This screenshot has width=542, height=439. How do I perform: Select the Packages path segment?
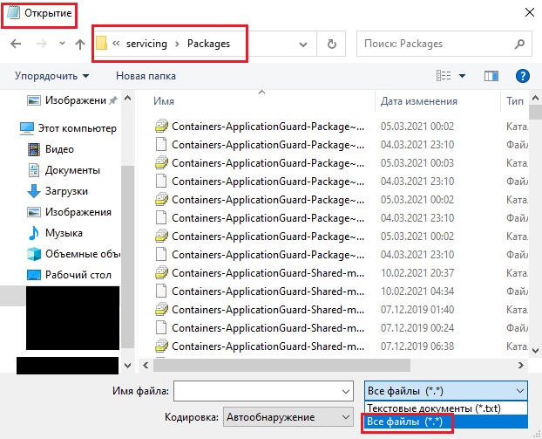[208, 44]
